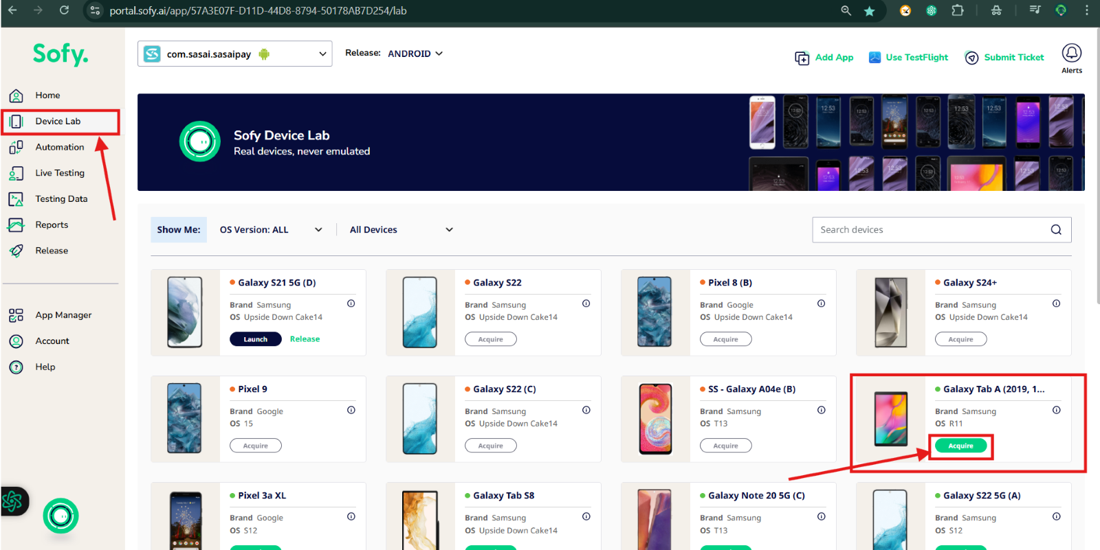The width and height of the screenshot is (1100, 550).
Task: Click the portal.sofy.ai address bar
Action: [x=258, y=11]
